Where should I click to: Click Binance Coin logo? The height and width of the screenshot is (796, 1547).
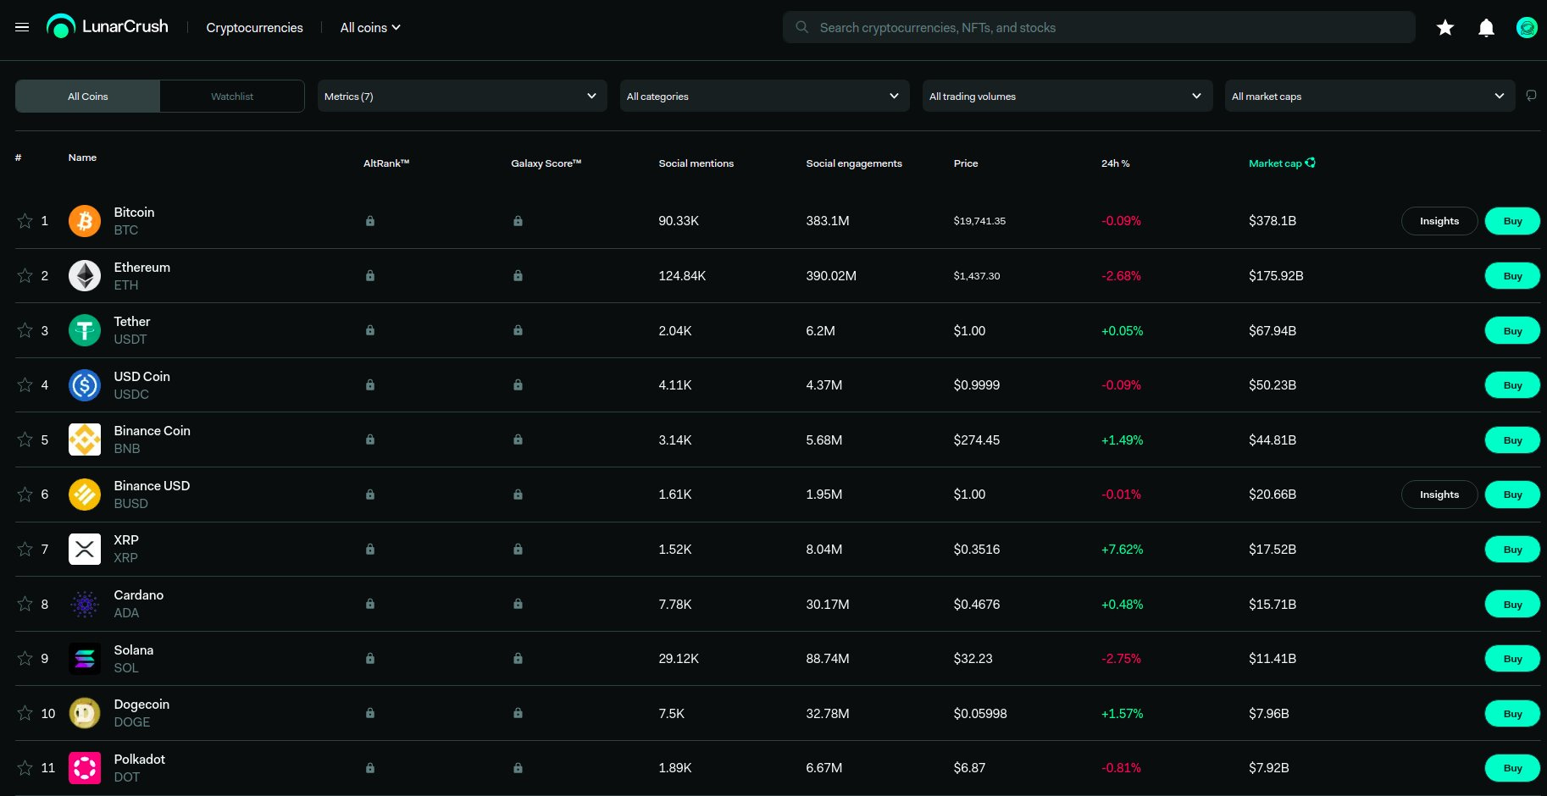coord(85,439)
